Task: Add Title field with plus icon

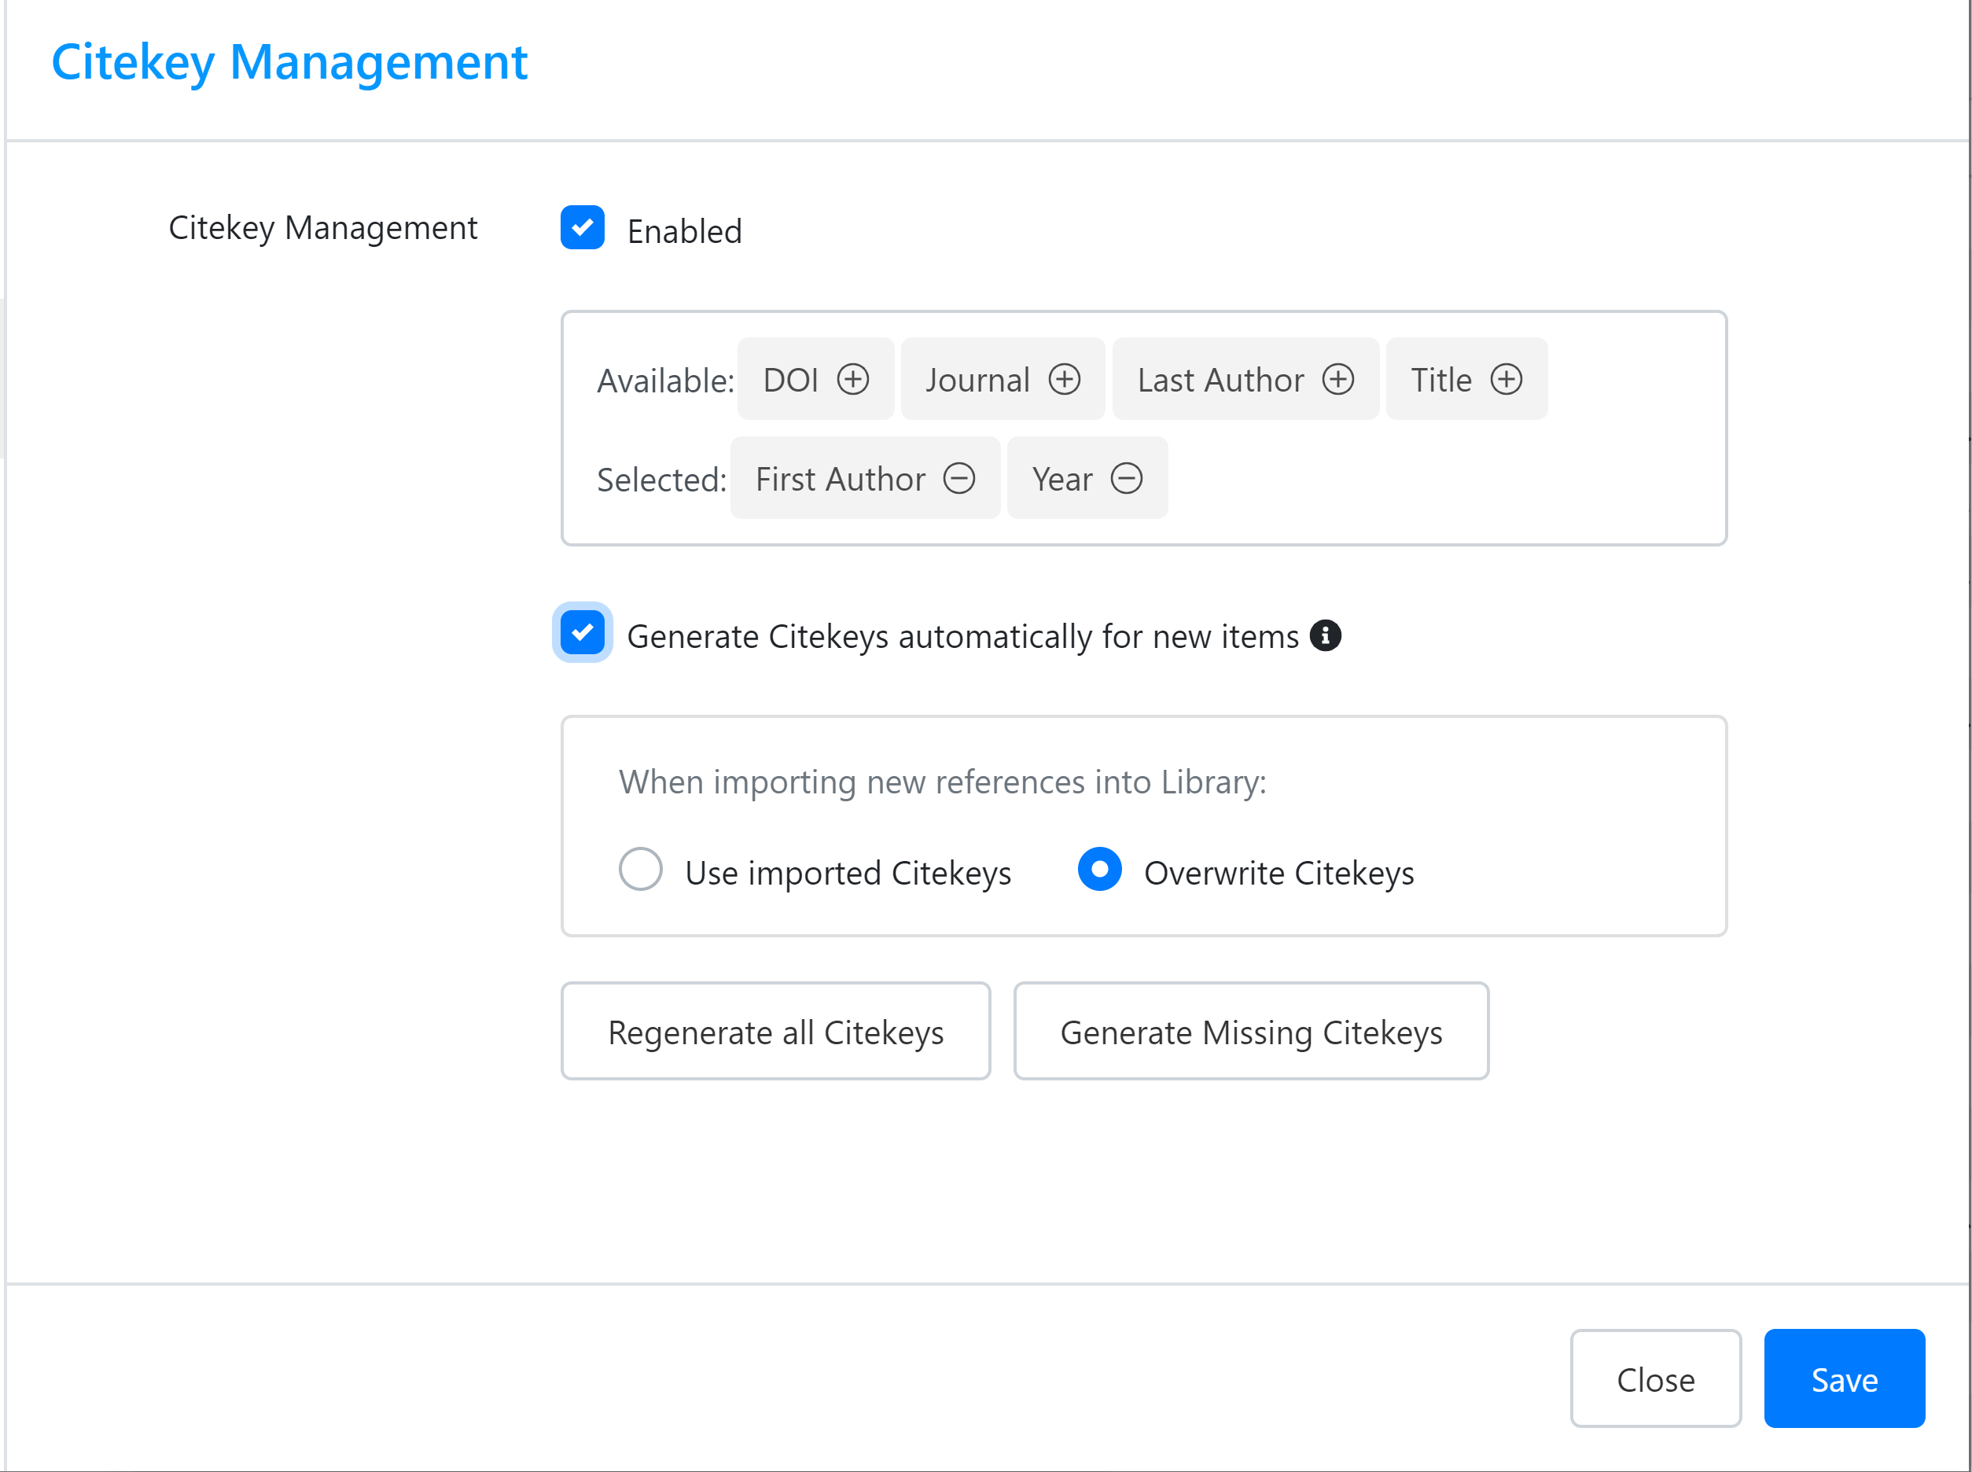Action: tap(1506, 380)
